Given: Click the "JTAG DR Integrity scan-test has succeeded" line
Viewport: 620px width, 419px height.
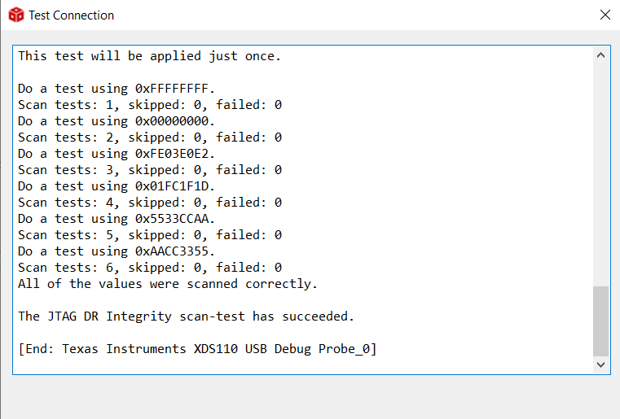Looking at the screenshot, I should (x=186, y=316).
